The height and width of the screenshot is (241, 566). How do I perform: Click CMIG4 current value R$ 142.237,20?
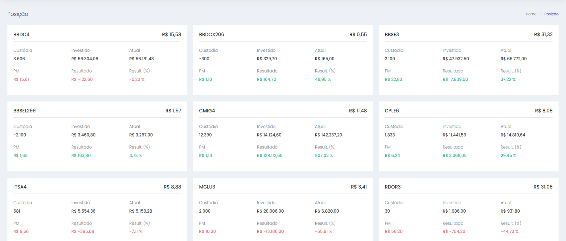[x=328, y=135]
